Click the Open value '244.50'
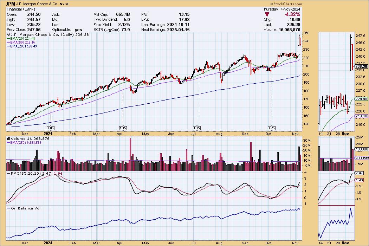This screenshot has width=369, height=246. pos(34,14)
